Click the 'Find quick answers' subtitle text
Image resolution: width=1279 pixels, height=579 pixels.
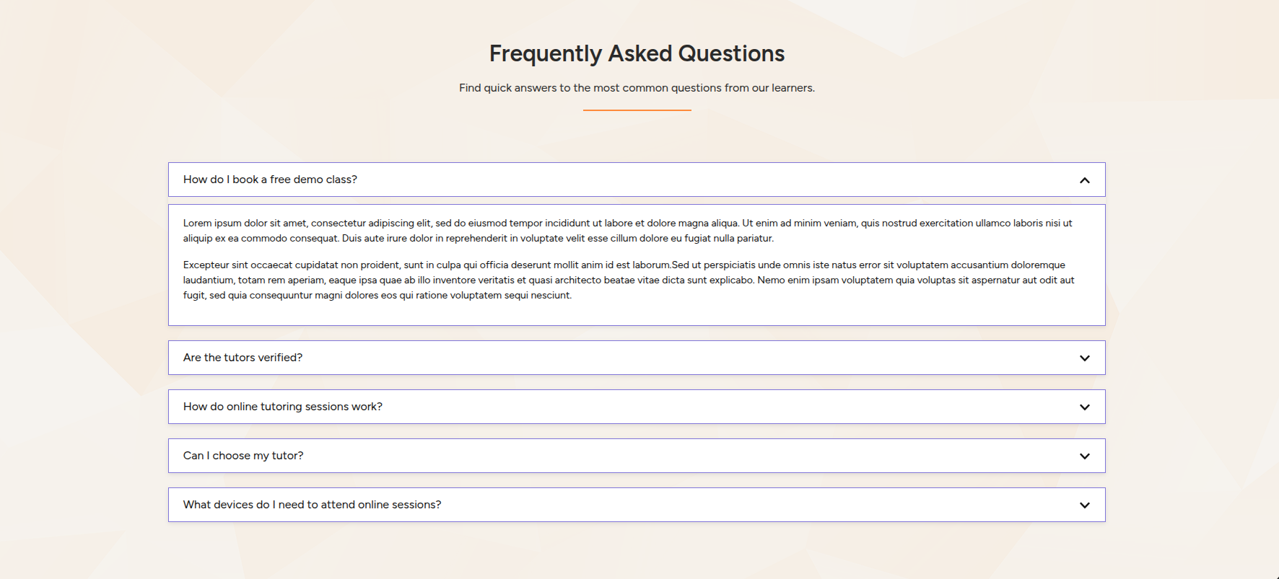point(637,88)
